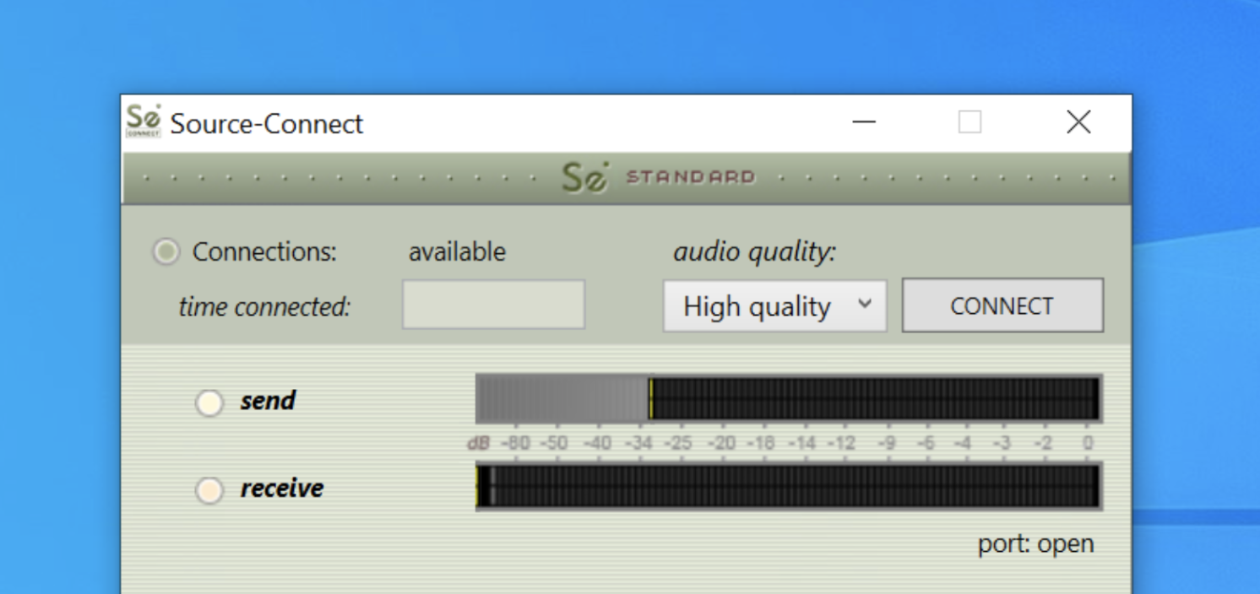The width and height of the screenshot is (1260, 594).
Task: Click inside the time connected field
Action: 493,305
